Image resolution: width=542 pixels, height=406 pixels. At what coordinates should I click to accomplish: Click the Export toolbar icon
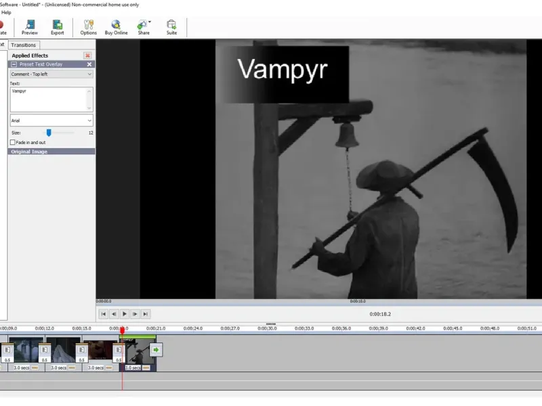58,27
